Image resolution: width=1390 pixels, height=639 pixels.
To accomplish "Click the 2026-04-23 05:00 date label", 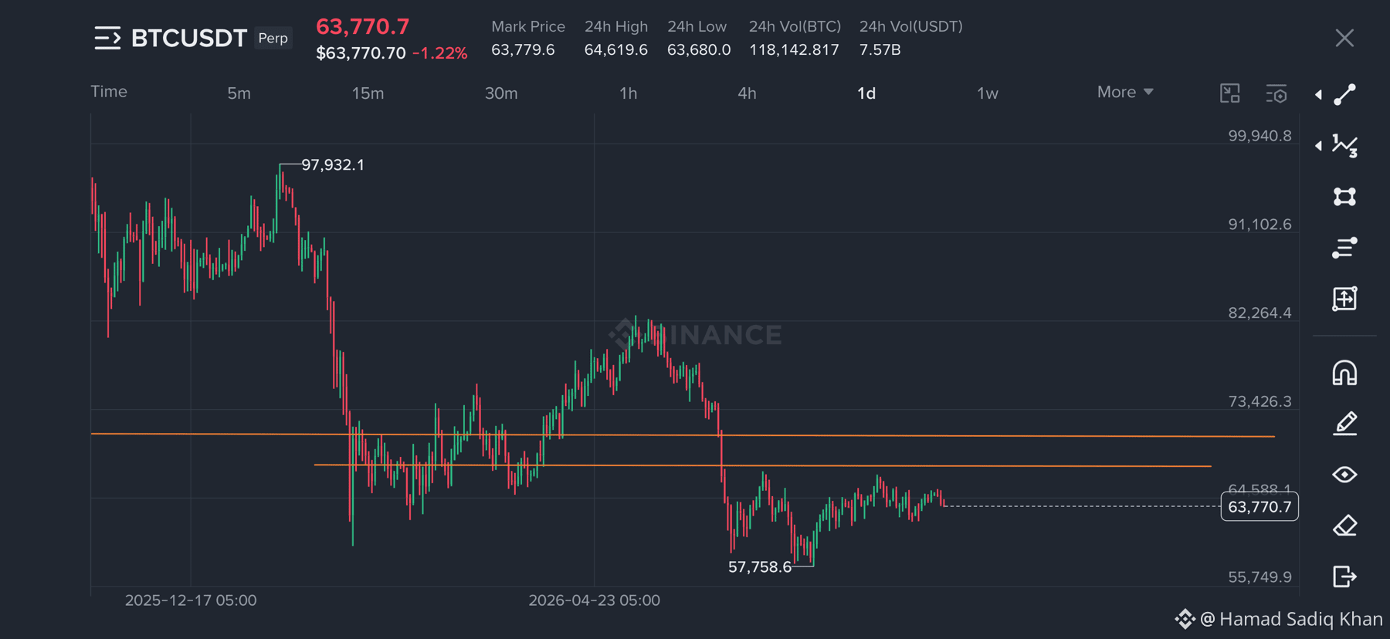I will [594, 600].
